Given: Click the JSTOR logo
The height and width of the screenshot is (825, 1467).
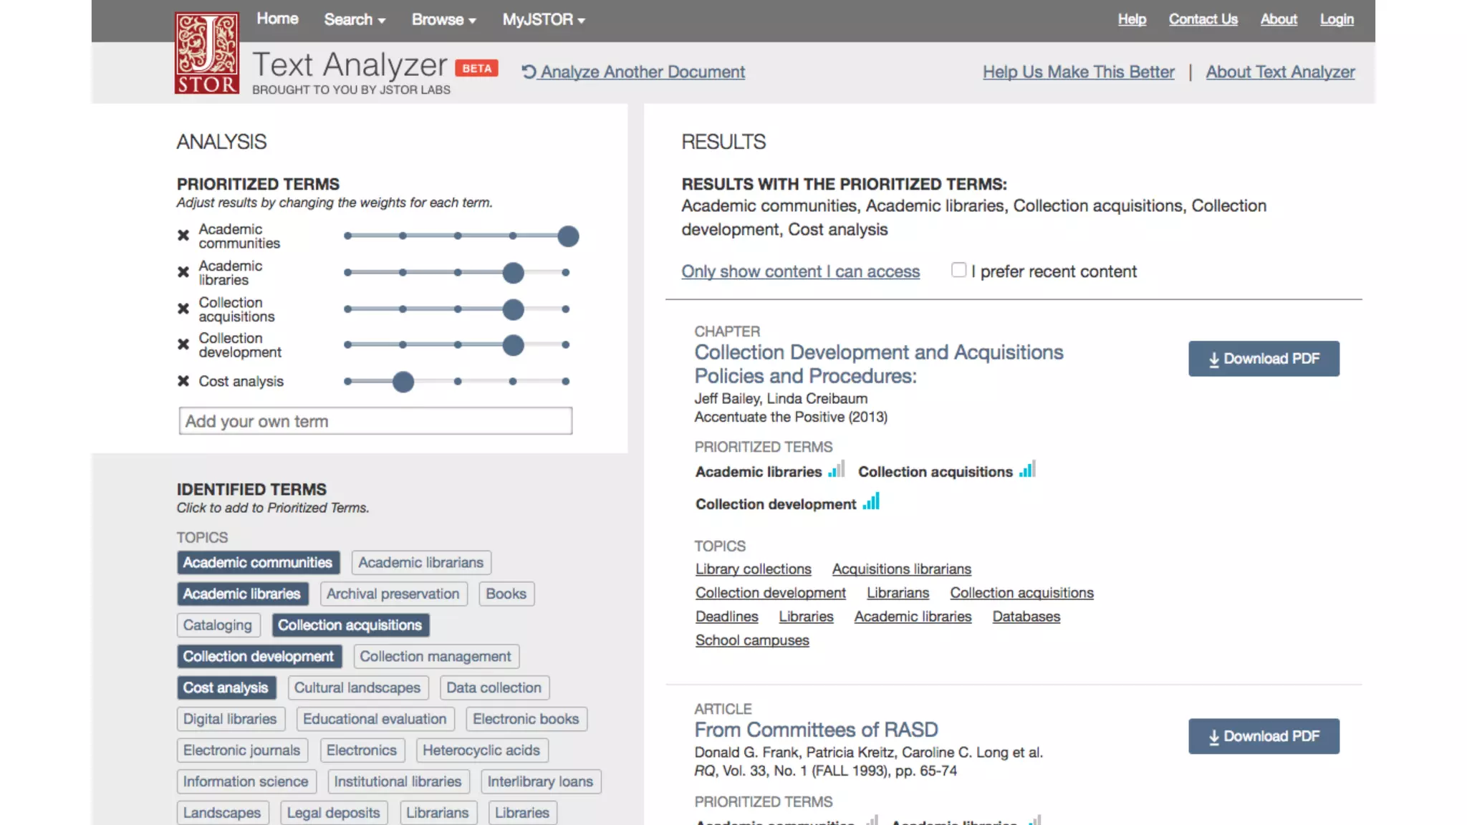Looking at the screenshot, I should 206,53.
